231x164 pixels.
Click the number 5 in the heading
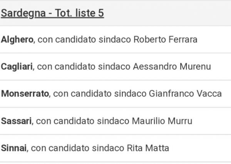coord(101,13)
